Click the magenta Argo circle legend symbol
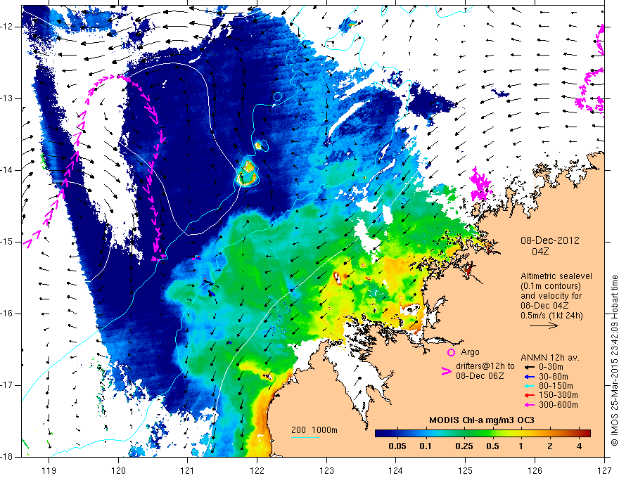 (x=451, y=353)
